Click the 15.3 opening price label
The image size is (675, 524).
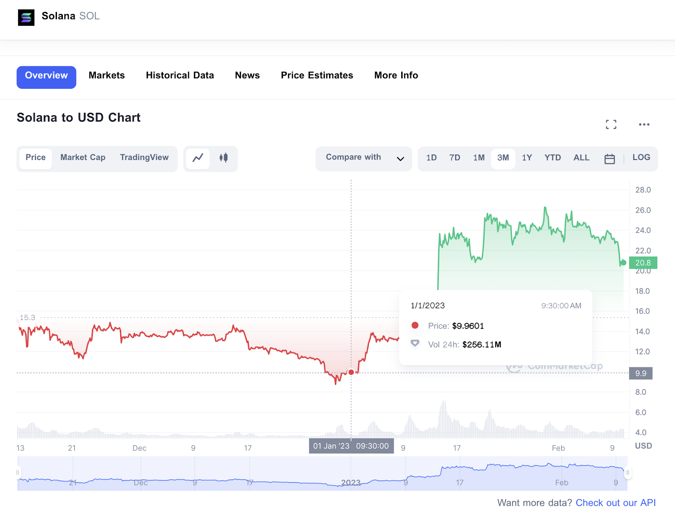click(27, 318)
